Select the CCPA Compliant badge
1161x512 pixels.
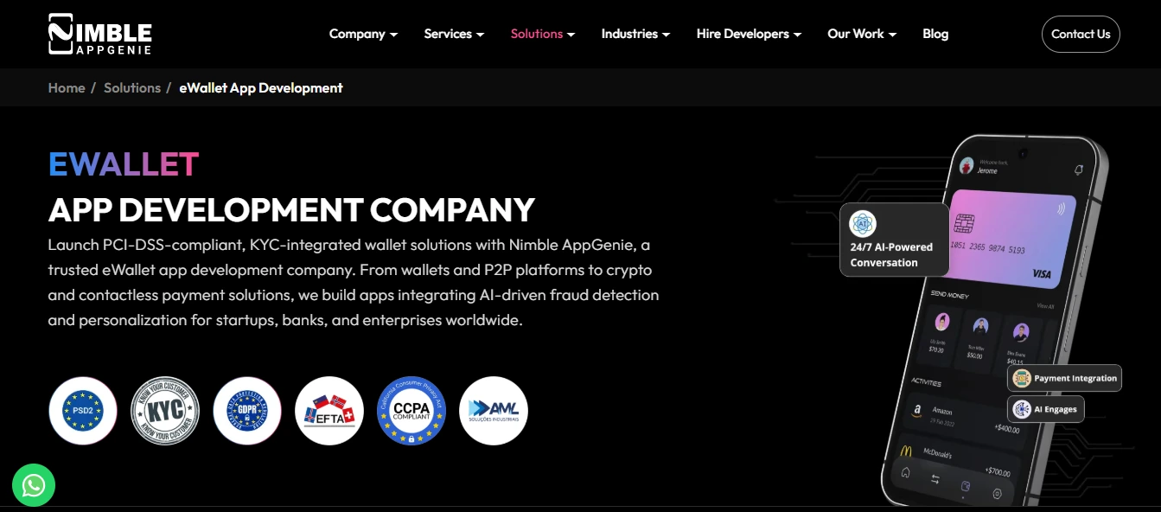[411, 411]
